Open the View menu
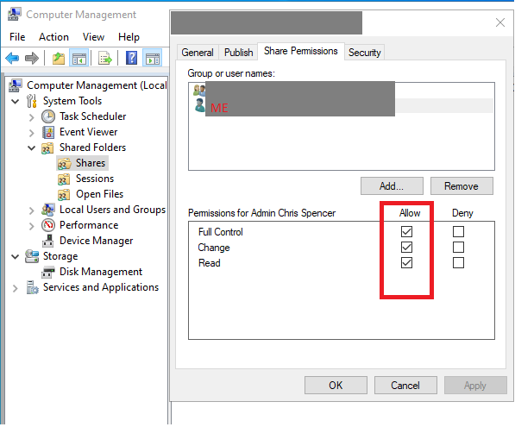The image size is (515, 427). (93, 37)
